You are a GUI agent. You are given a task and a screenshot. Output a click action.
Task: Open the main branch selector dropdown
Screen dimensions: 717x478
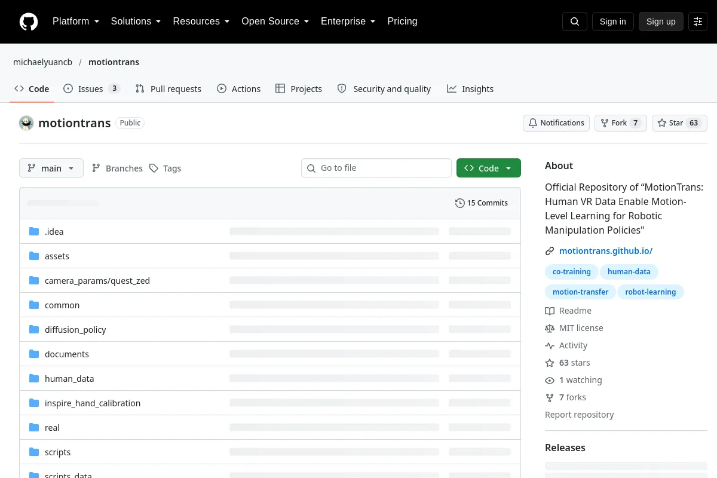[x=51, y=168]
